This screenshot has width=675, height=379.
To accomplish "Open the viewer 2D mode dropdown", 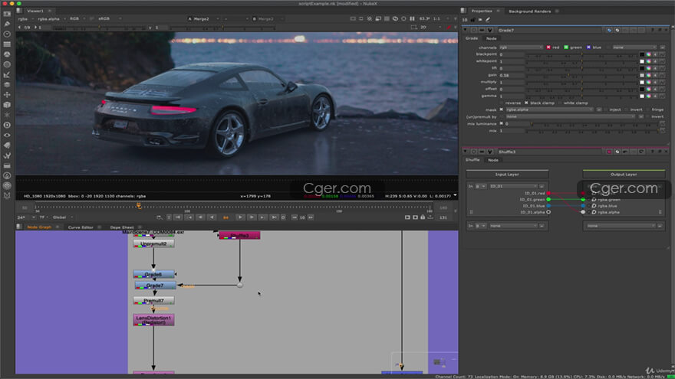I will (x=430, y=27).
